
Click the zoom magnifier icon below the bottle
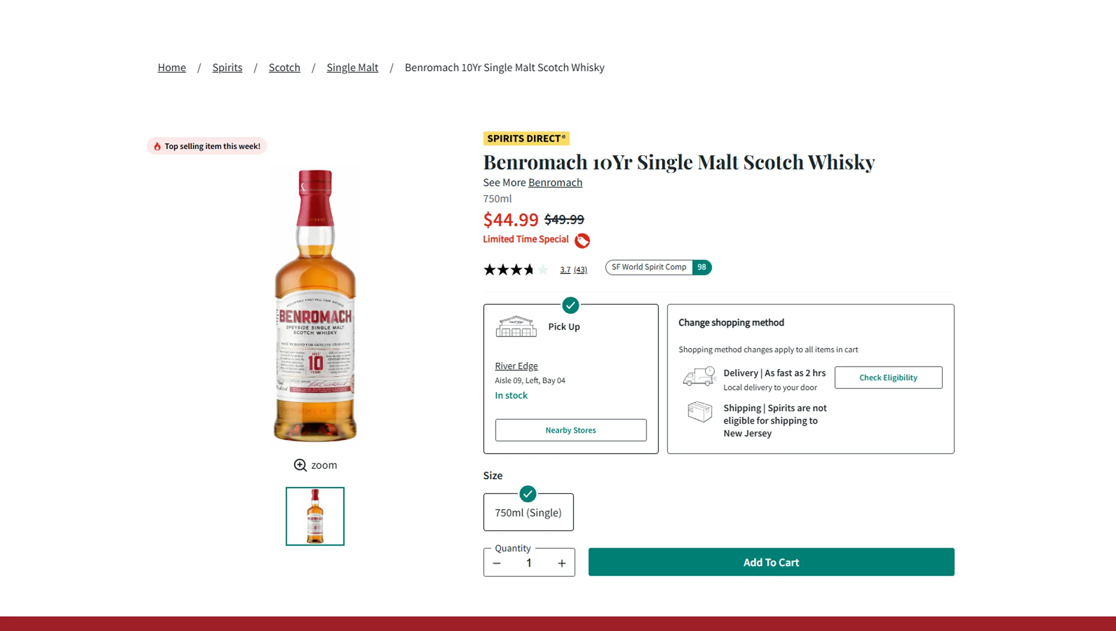point(300,465)
